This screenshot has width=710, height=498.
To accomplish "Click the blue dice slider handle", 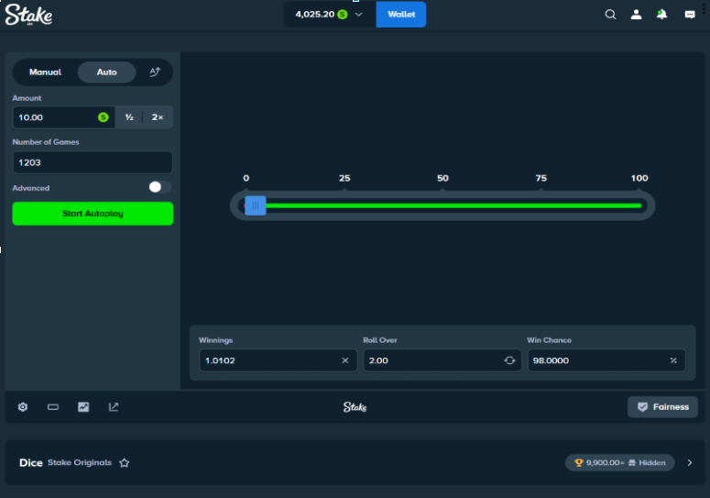I will [x=256, y=205].
